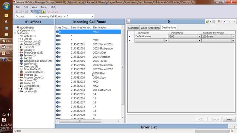Click the list icon left of record title 0
This screenshot has height=133, width=237.
click(x=128, y=21)
